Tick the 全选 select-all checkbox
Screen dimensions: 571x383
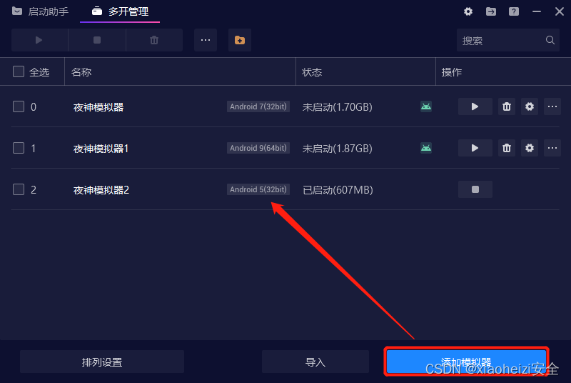19,71
